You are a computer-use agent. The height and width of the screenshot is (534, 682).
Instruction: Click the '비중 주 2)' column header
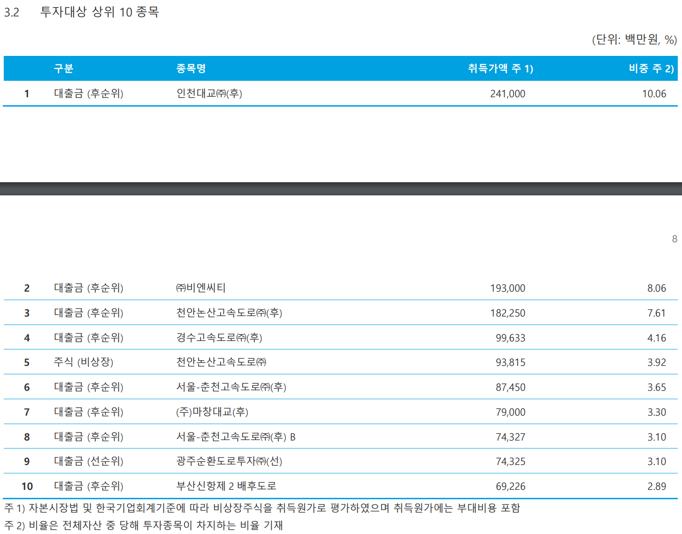click(x=651, y=69)
